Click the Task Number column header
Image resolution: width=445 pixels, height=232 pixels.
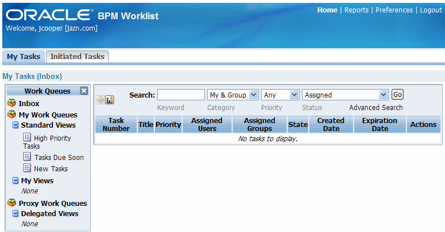coord(116,124)
